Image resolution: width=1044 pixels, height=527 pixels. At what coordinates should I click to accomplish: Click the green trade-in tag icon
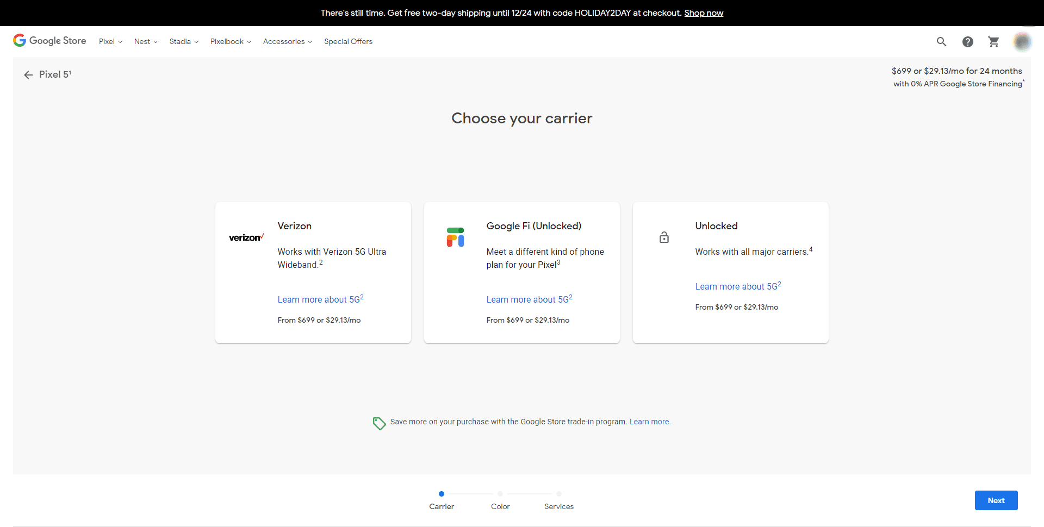tap(379, 423)
